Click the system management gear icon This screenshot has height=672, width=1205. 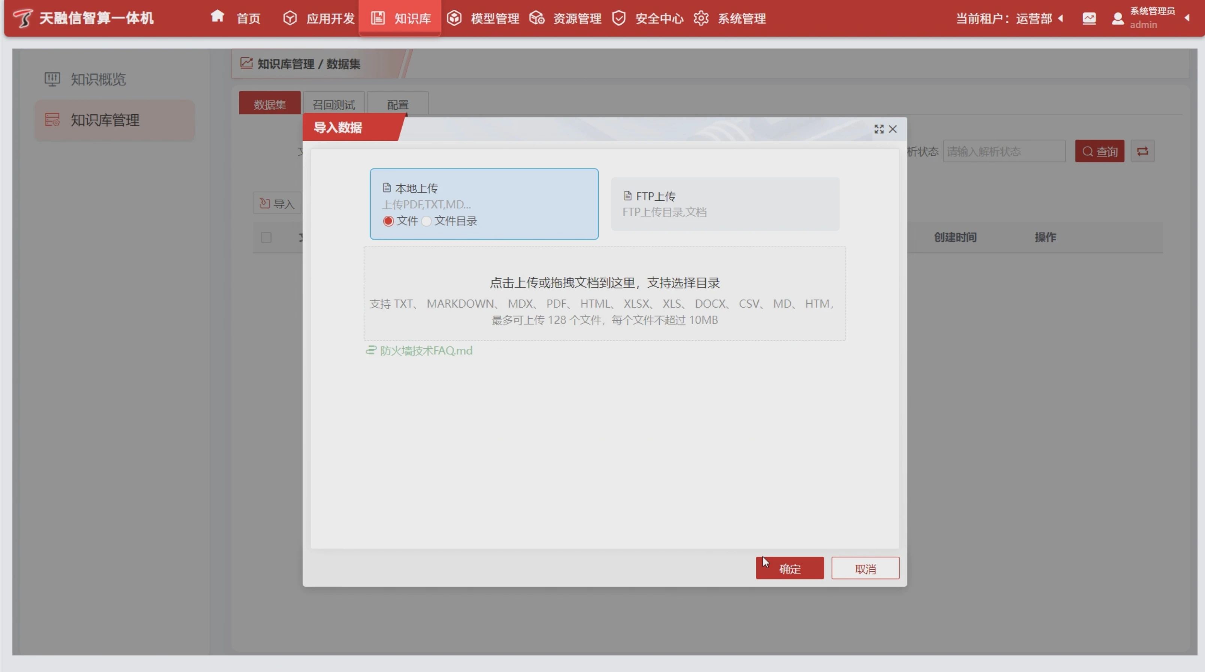click(x=701, y=18)
